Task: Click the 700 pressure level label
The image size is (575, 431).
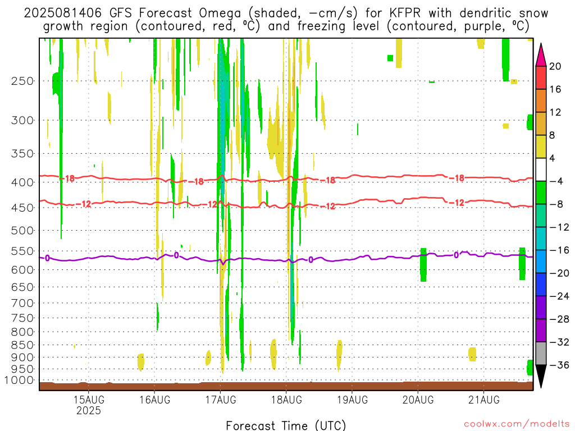Action: pos(22,303)
